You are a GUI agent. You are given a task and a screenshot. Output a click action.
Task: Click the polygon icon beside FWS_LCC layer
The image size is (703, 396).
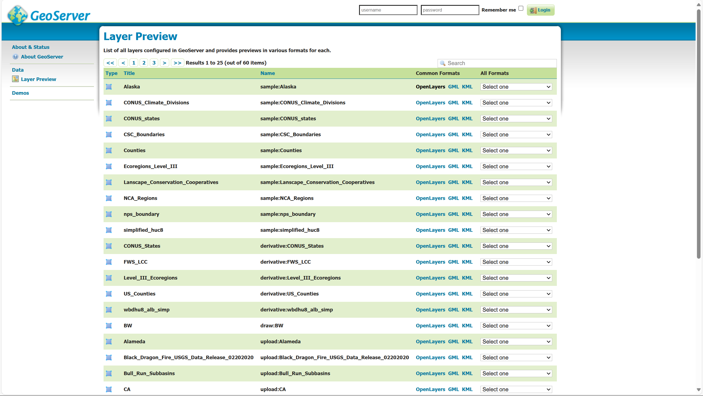click(109, 262)
